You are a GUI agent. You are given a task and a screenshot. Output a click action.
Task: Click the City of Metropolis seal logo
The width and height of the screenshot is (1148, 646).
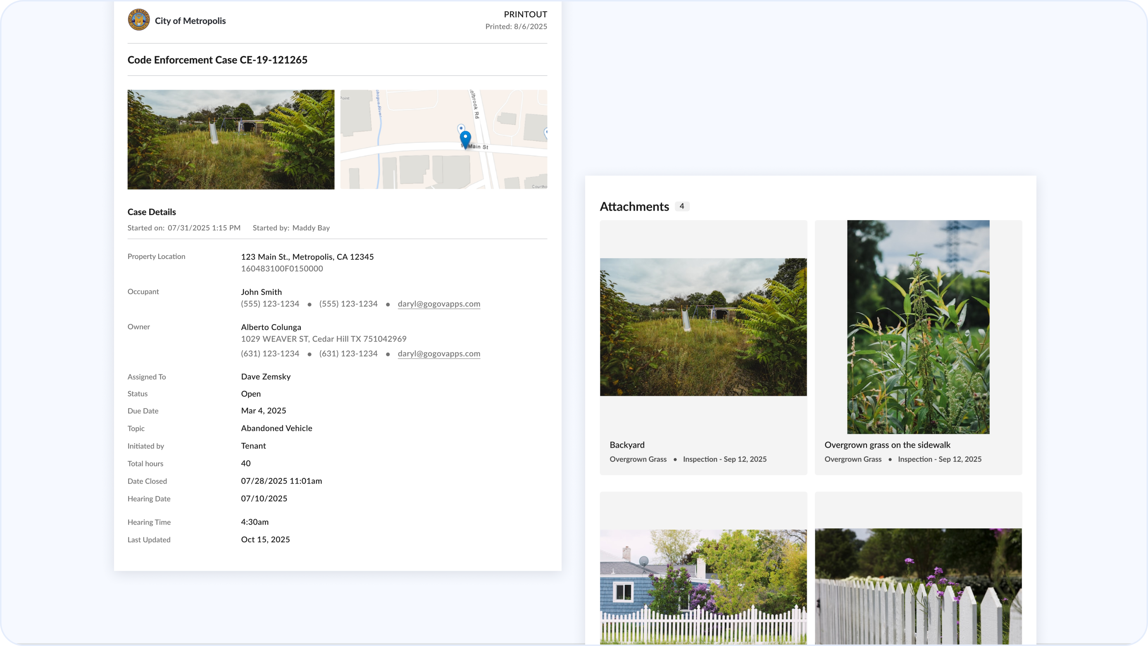point(138,20)
